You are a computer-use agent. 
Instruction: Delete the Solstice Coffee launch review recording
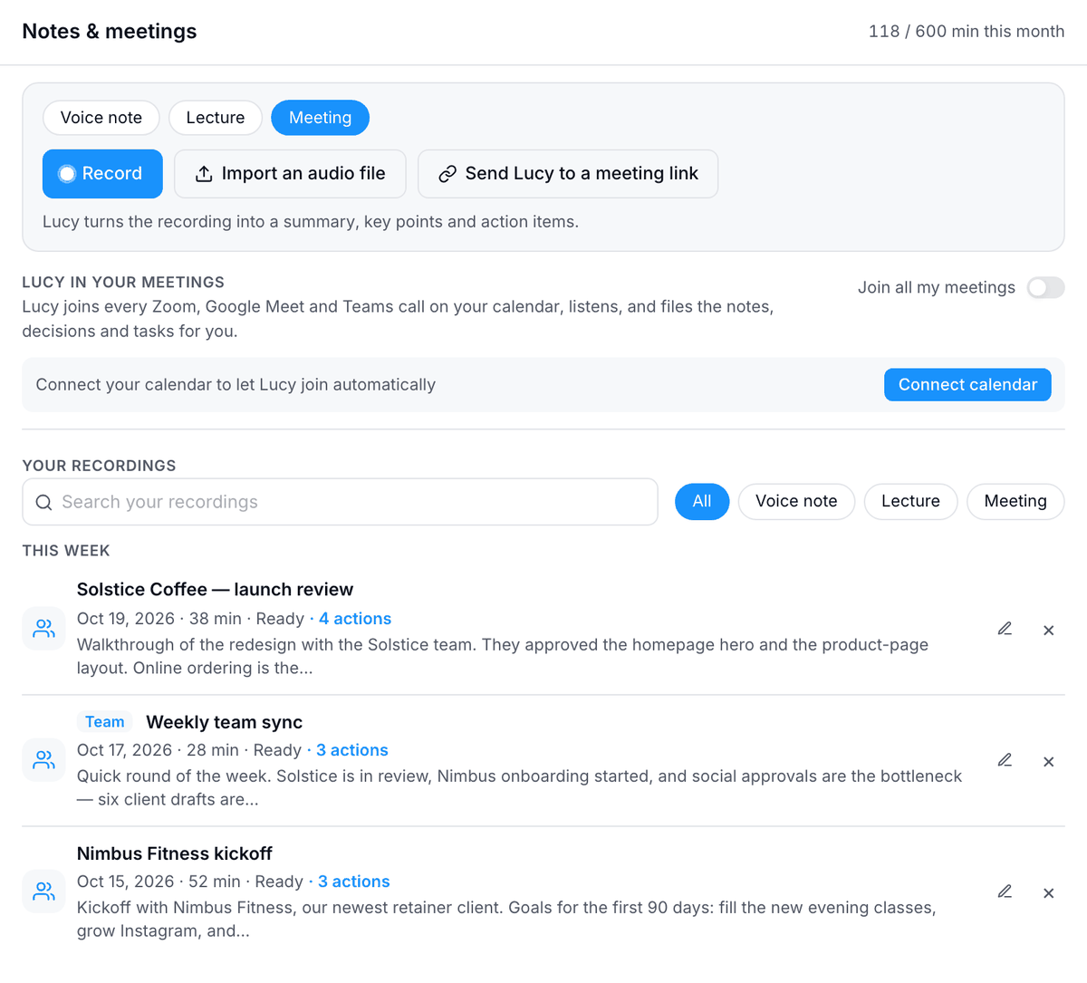(1048, 630)
